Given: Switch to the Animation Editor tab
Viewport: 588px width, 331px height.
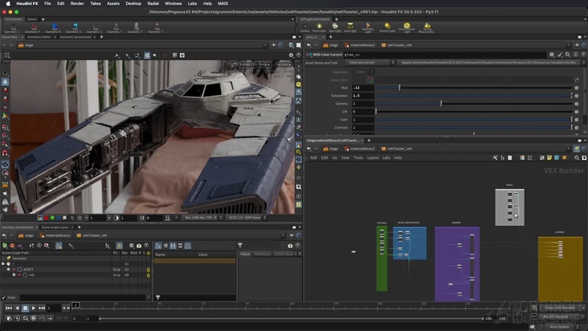Looking at the screenshot, I should (x=39, y=37).
